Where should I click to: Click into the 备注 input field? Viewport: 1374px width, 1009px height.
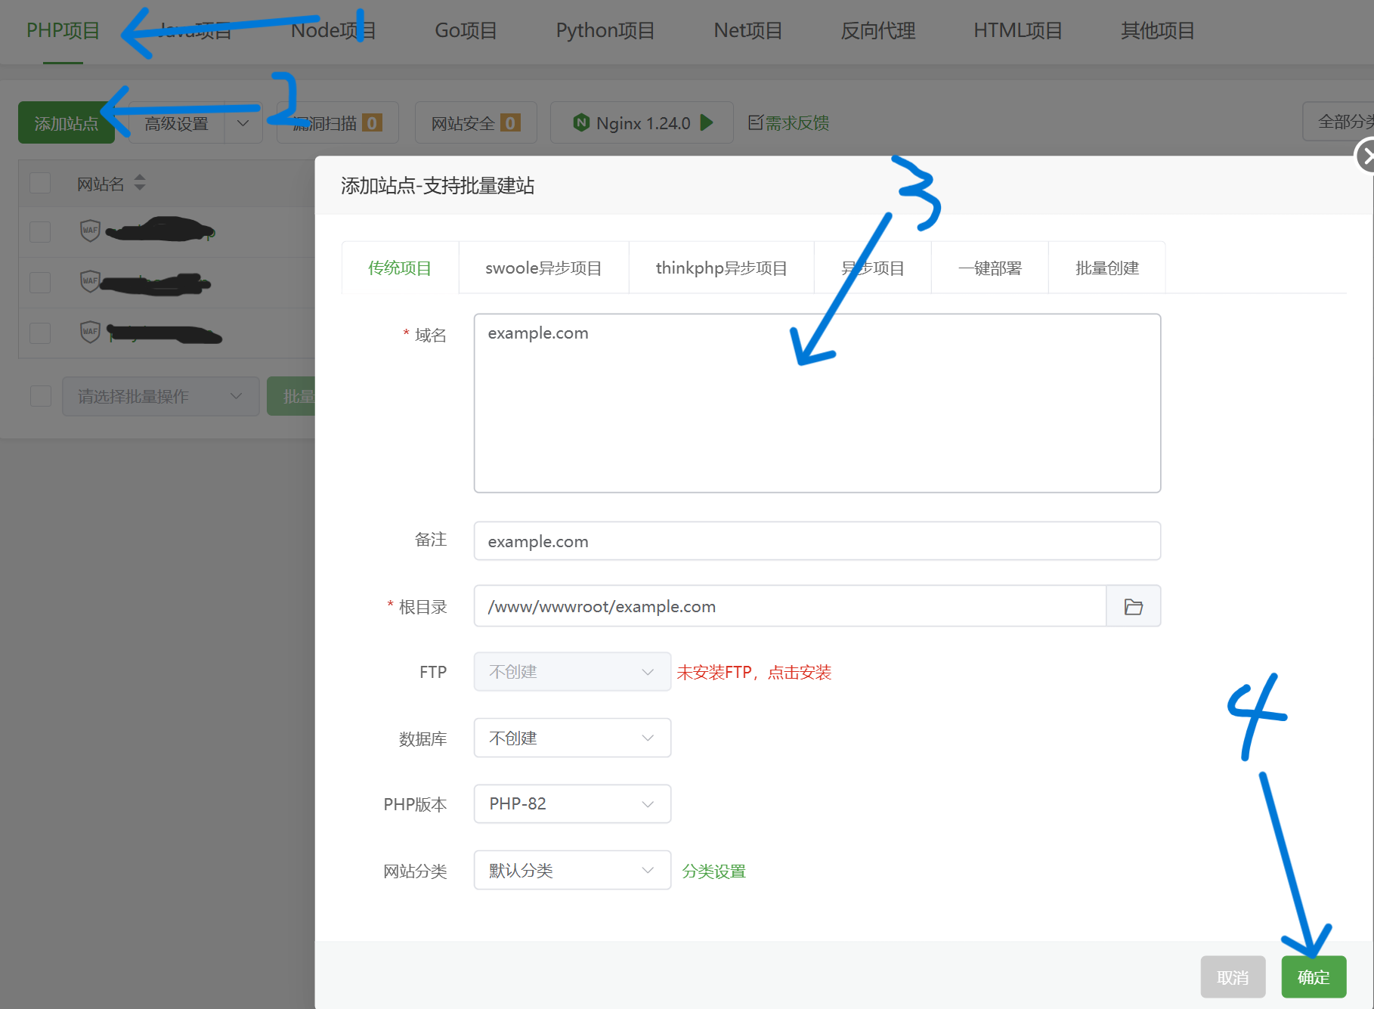(x=817, y=541)
